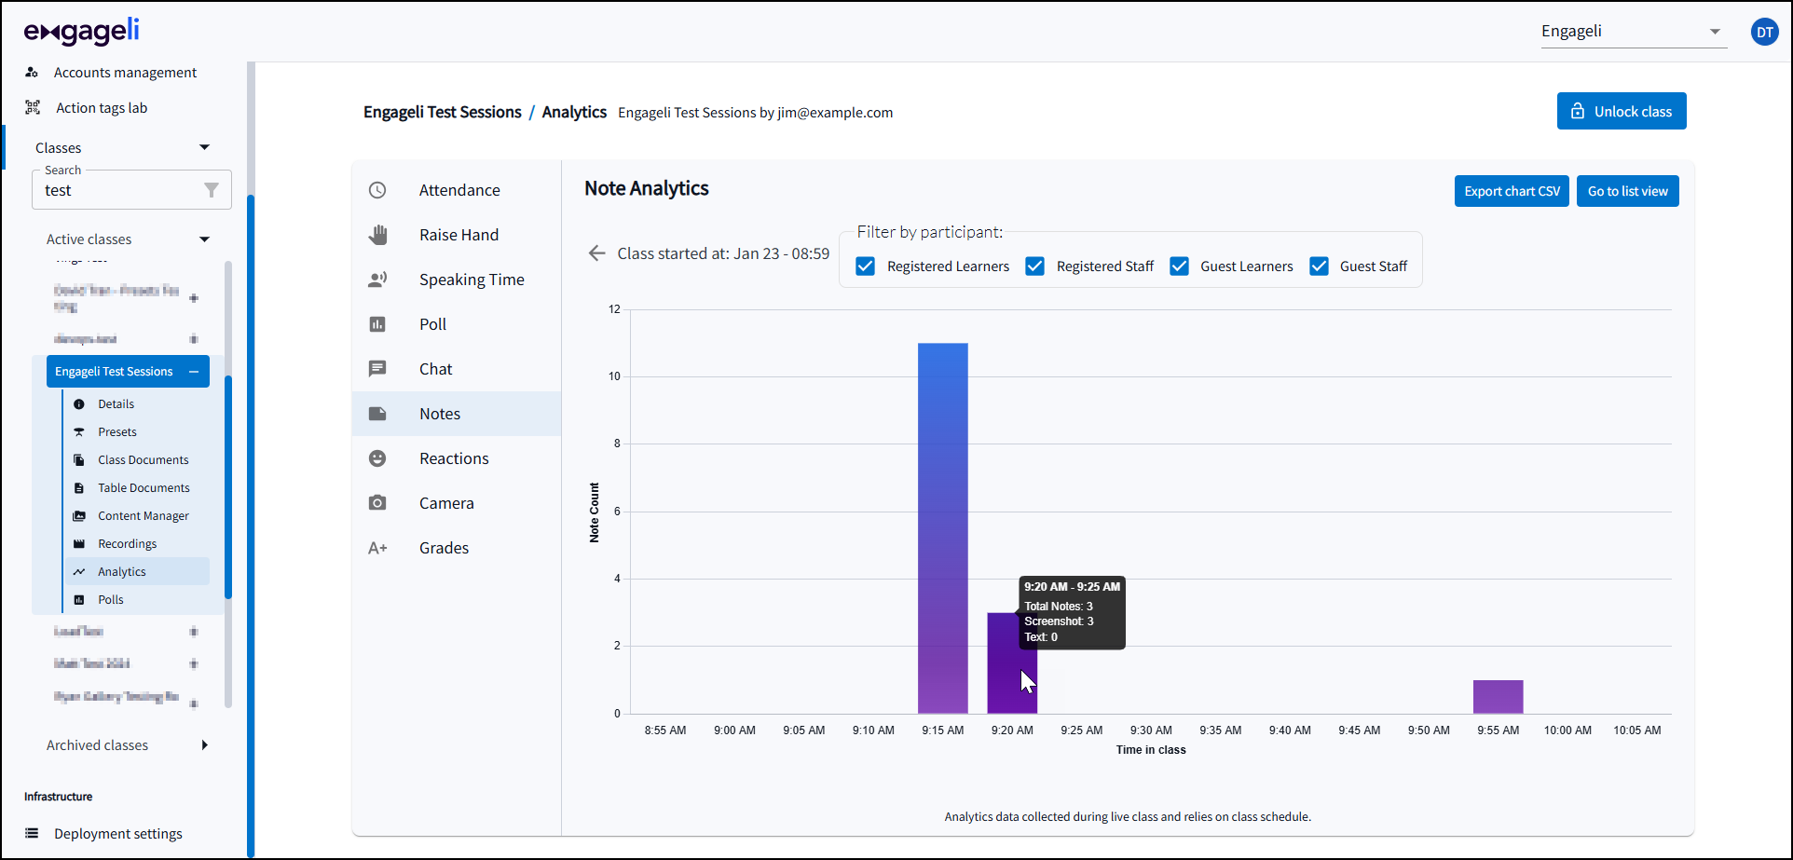
Task: Open Class Documents in class tree
Action: click(x=144, y=460)
